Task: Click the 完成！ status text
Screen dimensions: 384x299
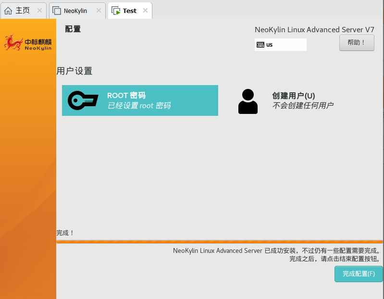Action: point(65,233)
